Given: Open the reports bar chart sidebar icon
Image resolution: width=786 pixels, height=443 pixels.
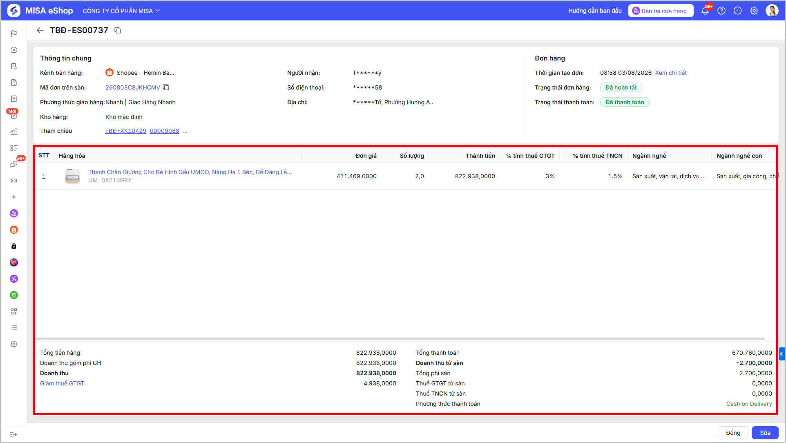Looking at the screenshot, I should (x=14, y=132).
